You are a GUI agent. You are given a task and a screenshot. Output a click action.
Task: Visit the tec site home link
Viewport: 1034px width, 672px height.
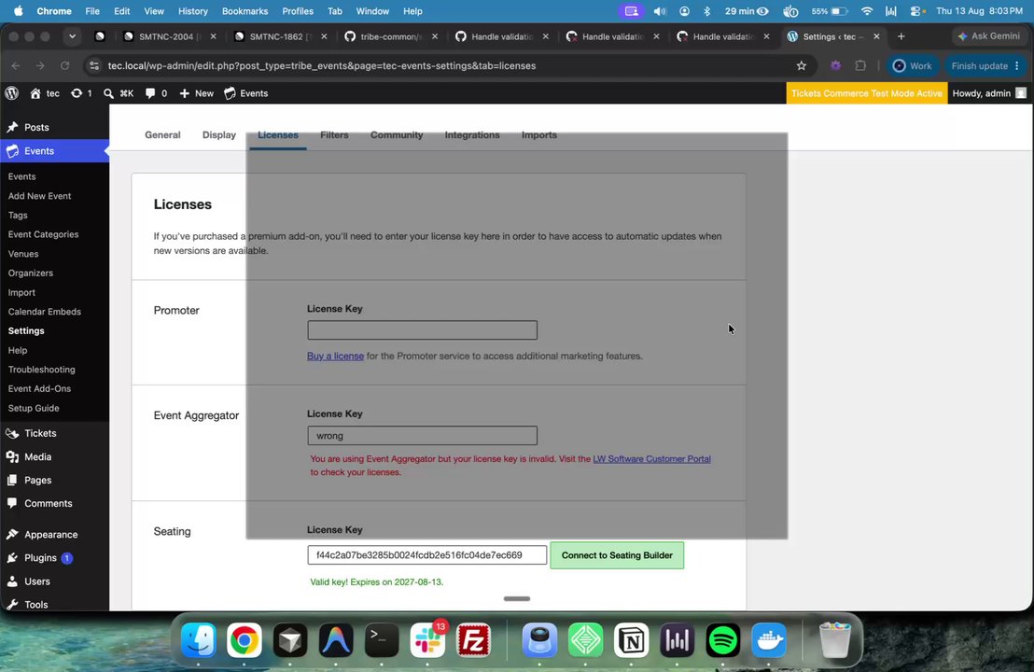[45, 93]
